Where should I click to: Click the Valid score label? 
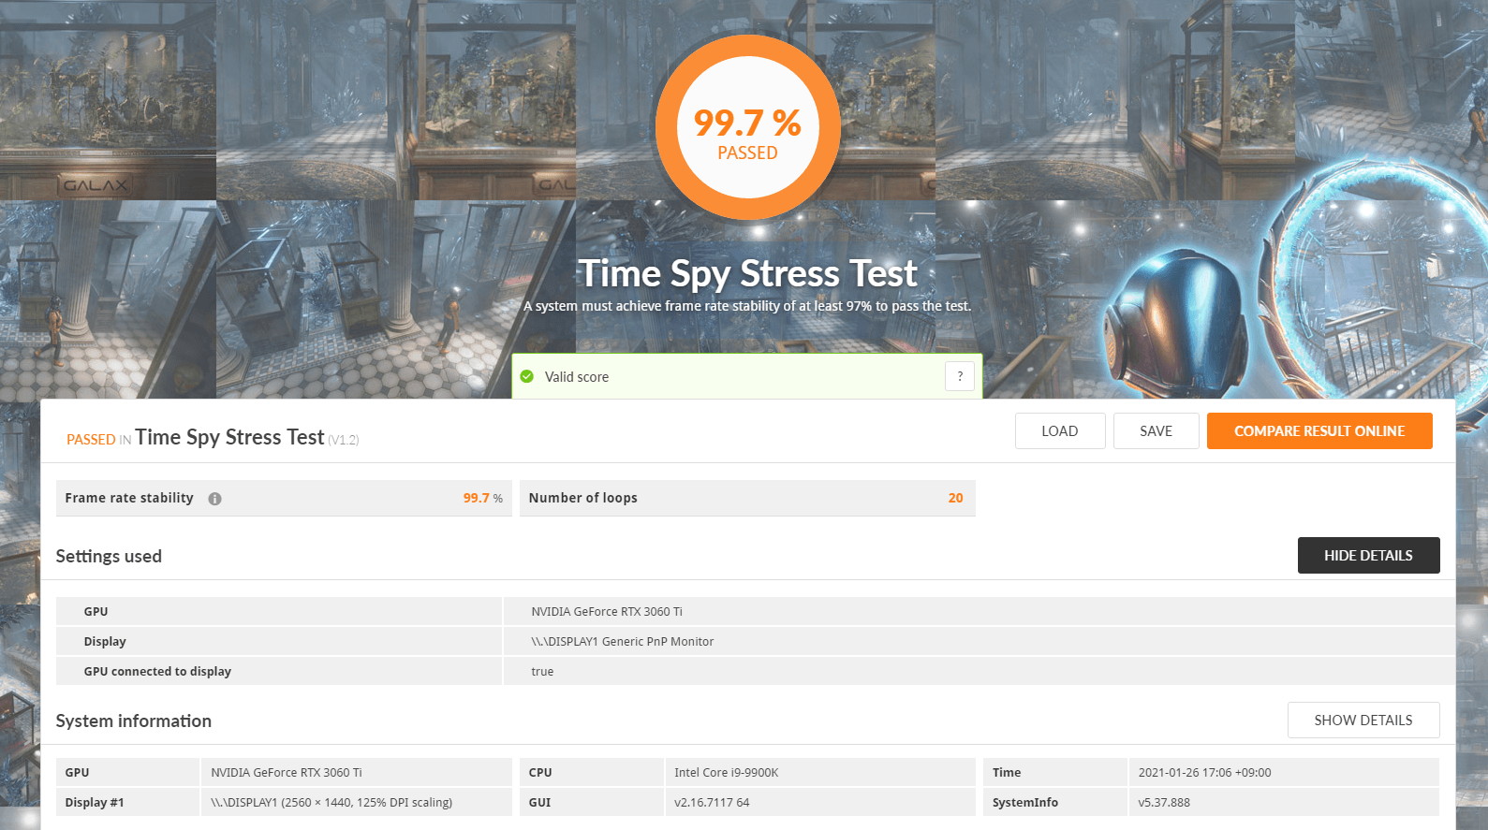tap(577, 377)
